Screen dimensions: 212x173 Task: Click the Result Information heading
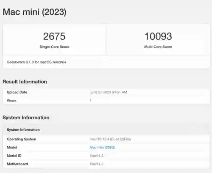coord(25,82)
